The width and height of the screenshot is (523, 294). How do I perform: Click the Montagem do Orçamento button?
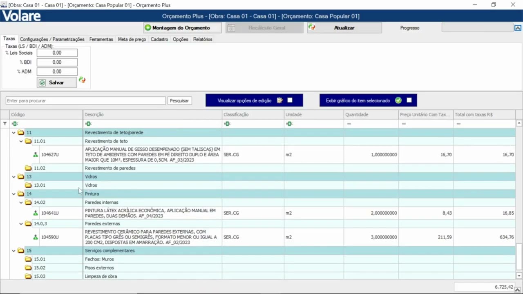[x=182, y=28]
